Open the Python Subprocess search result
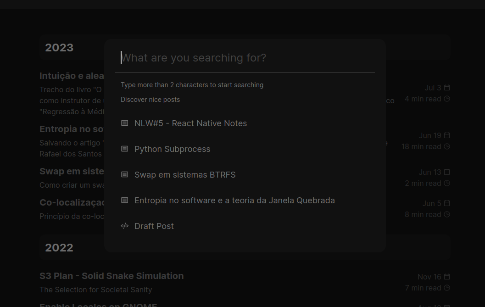This screenshot has height=307, width=485. point(172,149)
